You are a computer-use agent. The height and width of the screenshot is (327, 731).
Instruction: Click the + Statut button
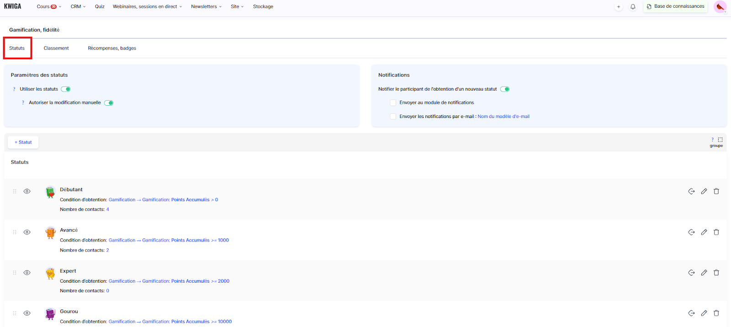tap(23, 142)
